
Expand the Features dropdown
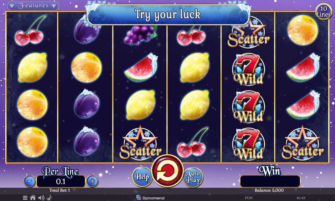tap(33, 6)
